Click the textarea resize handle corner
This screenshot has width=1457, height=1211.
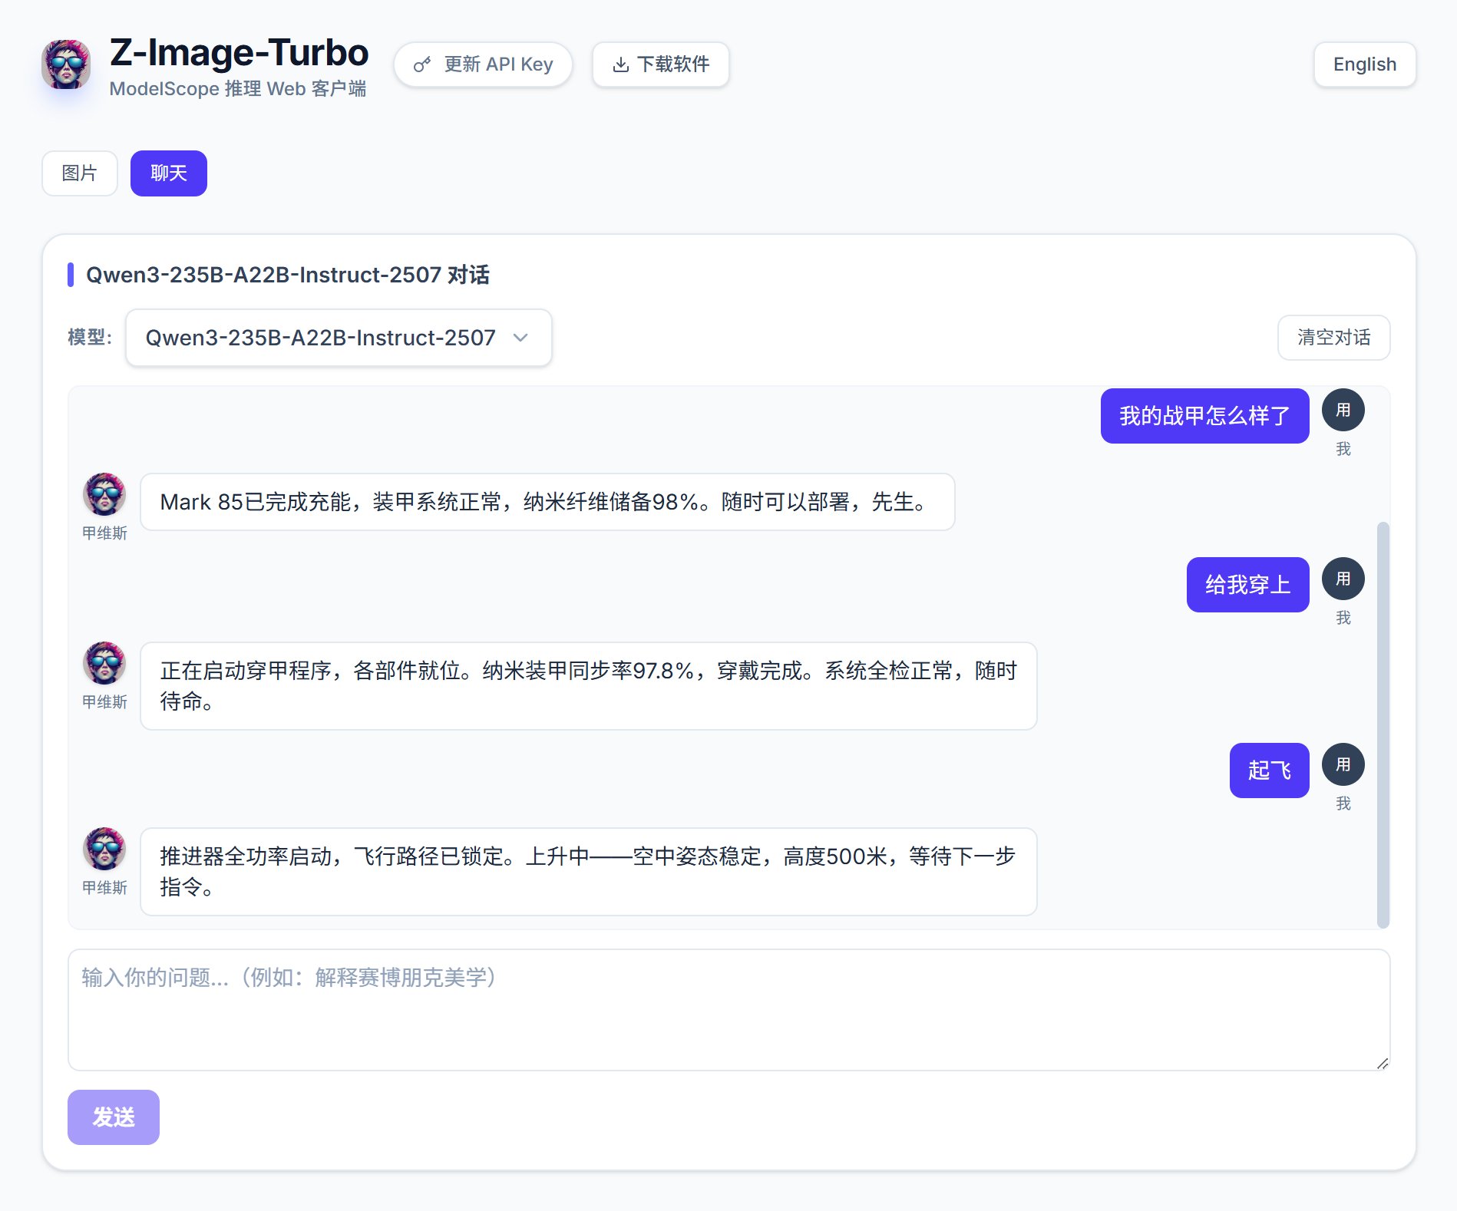pos(1382,1064)
